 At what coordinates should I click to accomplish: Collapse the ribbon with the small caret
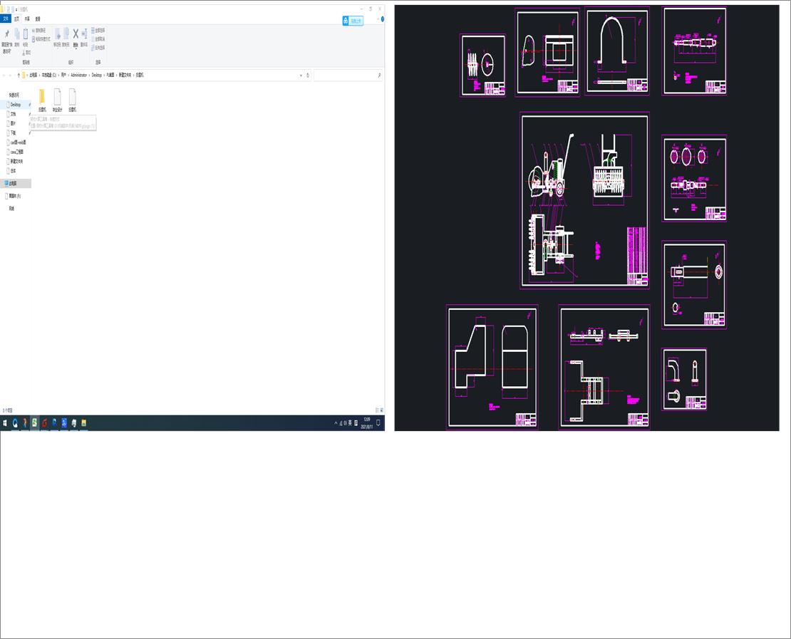click(378, 19)
